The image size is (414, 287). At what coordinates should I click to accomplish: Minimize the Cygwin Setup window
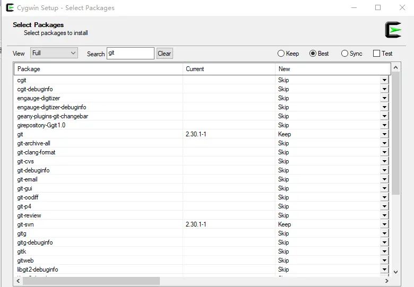click(354, 7)
